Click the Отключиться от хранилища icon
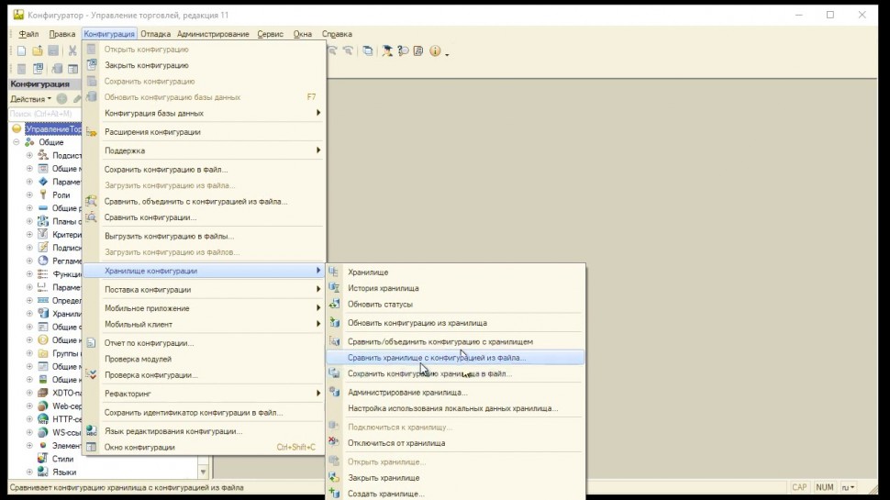This screenshot has height=500, width=890. (334, 443)
